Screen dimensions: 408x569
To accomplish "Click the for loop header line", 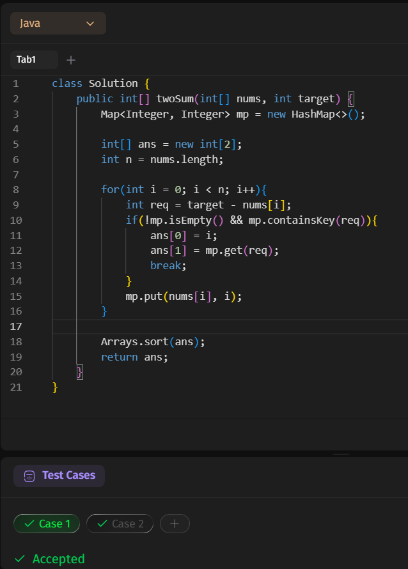I will (x=184, y=189).
